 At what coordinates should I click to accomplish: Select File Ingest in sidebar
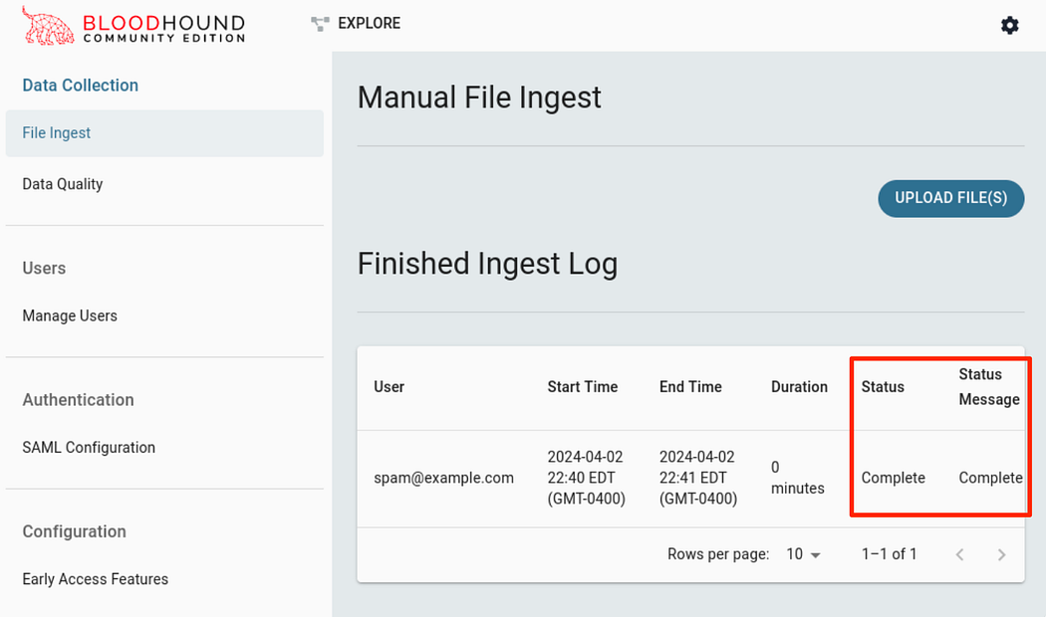tap(164, 133)
